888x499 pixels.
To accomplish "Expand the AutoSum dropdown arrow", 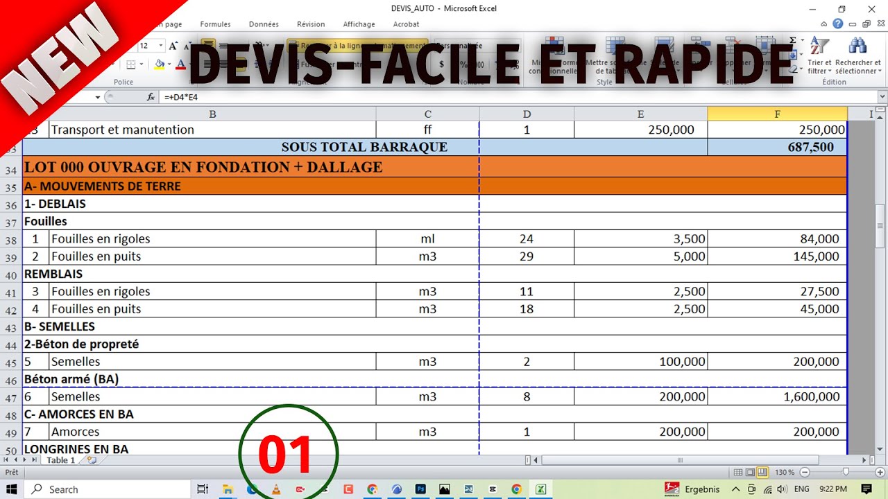I will click(x=801, y=40).
